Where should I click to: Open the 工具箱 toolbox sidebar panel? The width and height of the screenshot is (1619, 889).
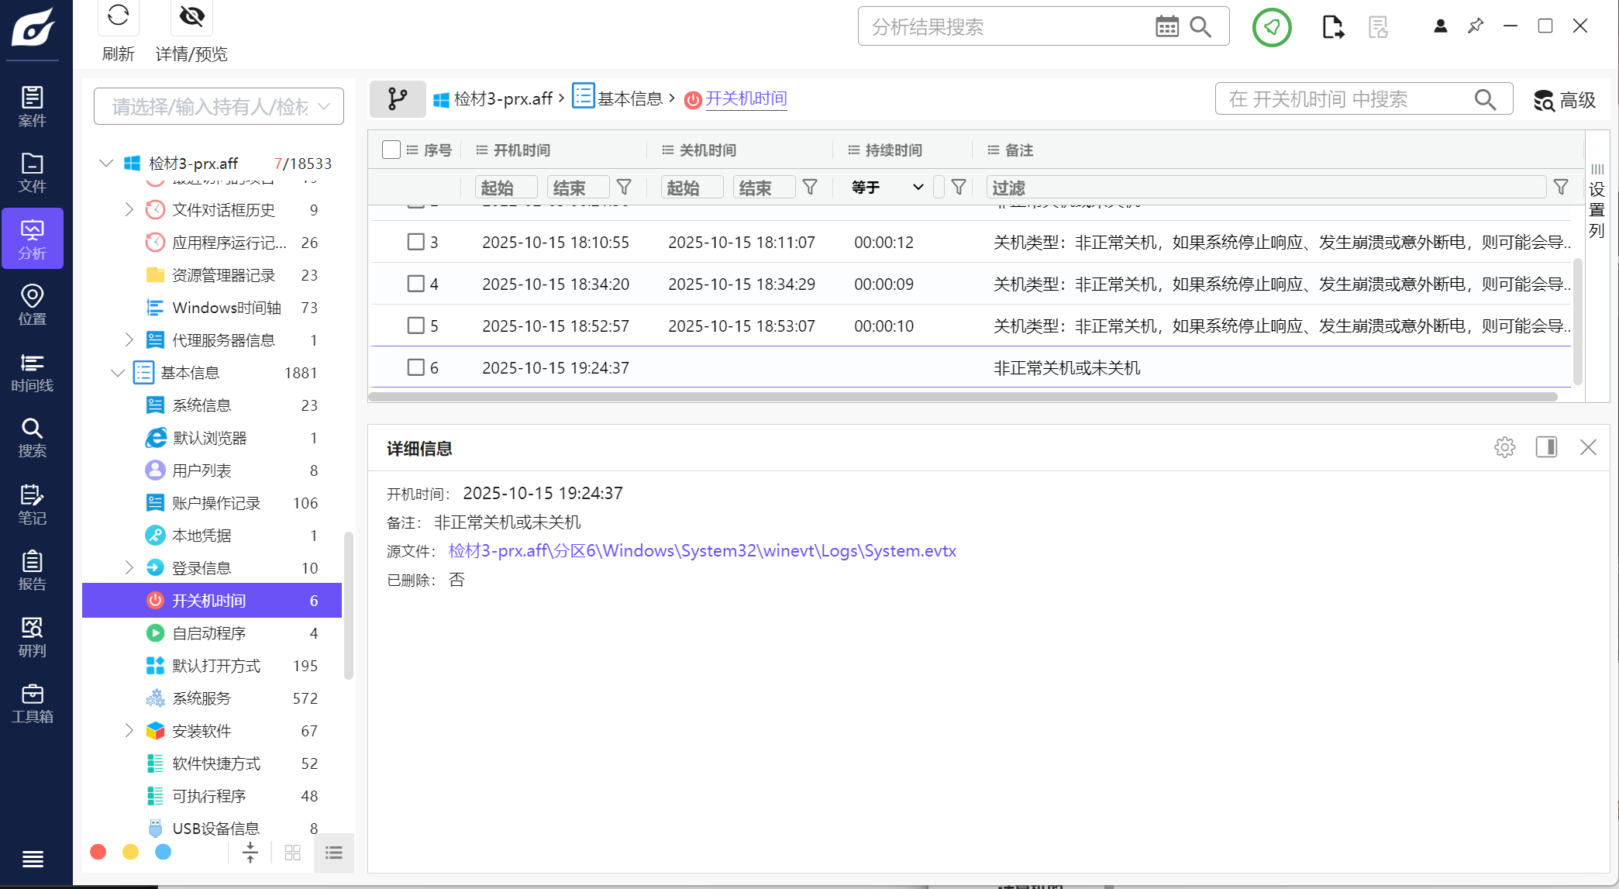(x=32, y=704)
